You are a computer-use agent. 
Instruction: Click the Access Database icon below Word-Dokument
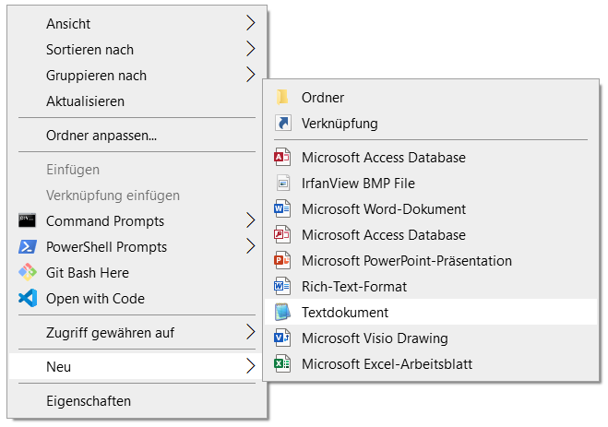pos(282,234)
